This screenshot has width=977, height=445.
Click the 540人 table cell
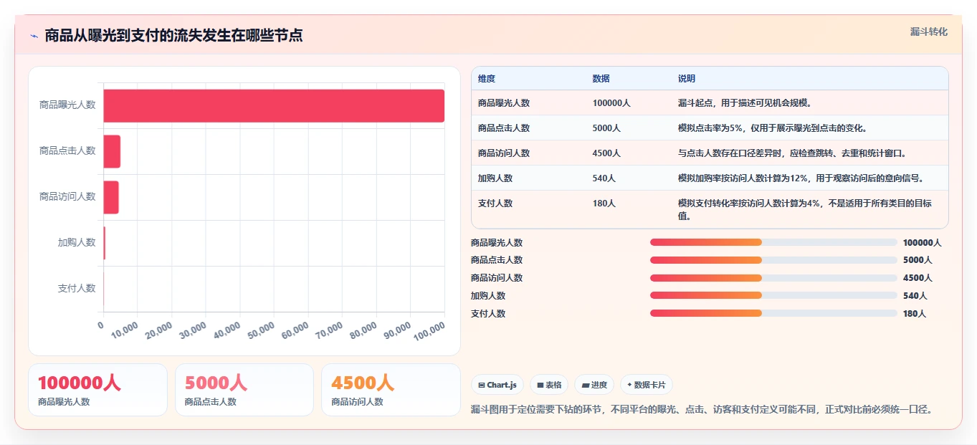click(x=604, y=178)
